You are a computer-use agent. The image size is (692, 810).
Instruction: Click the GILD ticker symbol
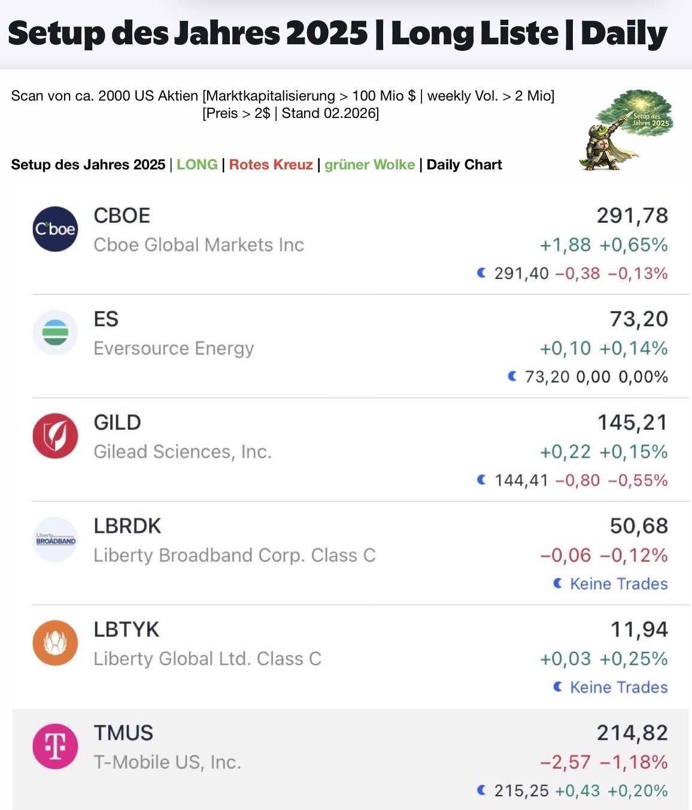coord(117,423)
